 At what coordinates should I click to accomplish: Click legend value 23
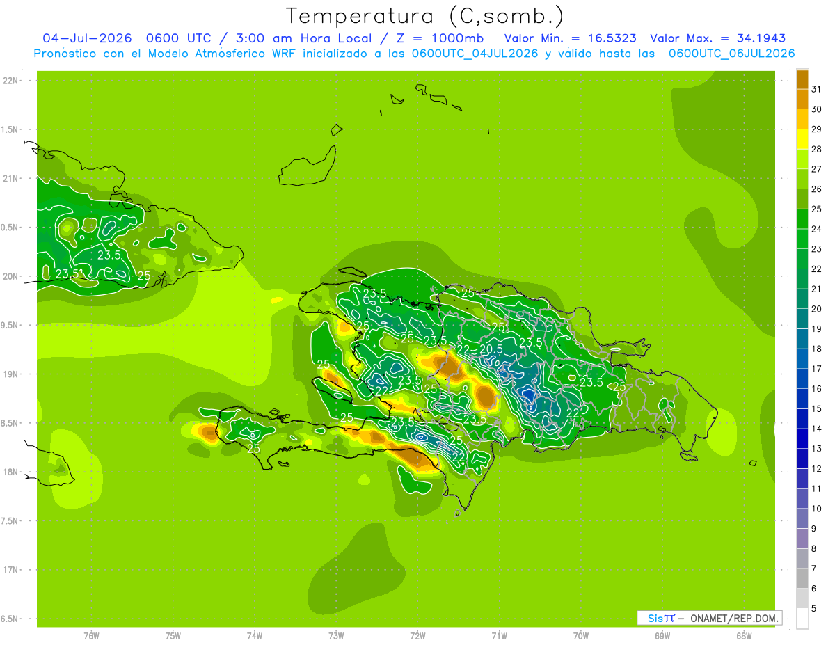[816, 249]
